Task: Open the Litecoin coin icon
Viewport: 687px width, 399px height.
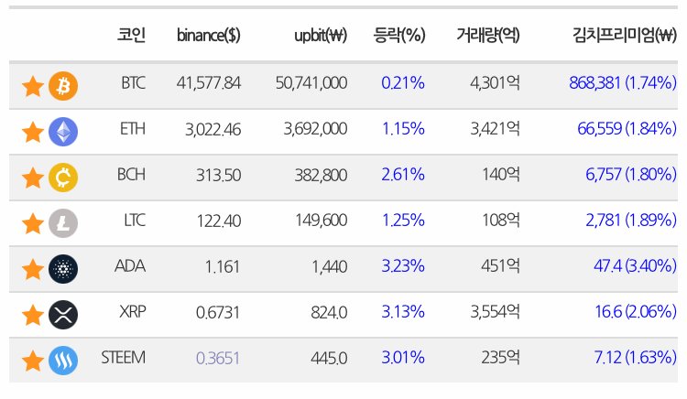Action: pos(63,223)
